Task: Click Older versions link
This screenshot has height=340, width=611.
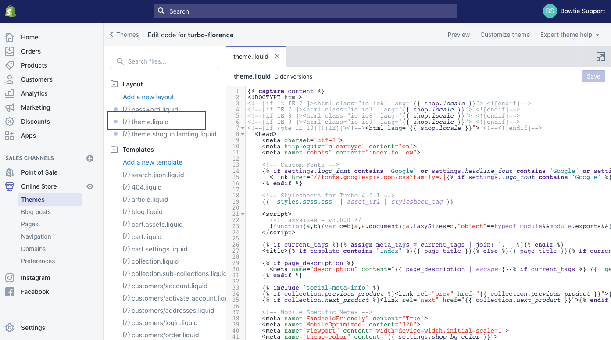Action: tap(293, 77)
